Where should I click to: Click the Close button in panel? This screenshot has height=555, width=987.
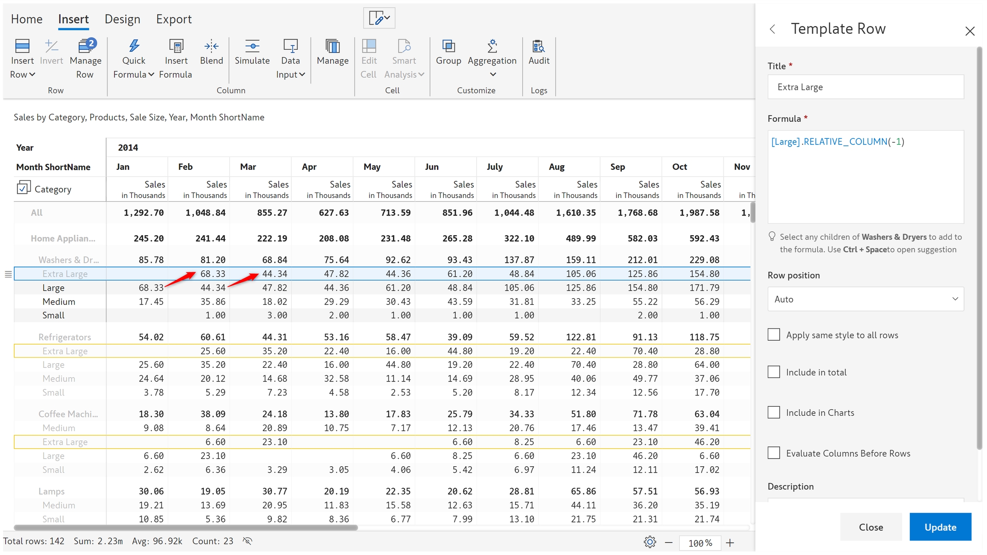coord(870,527)
